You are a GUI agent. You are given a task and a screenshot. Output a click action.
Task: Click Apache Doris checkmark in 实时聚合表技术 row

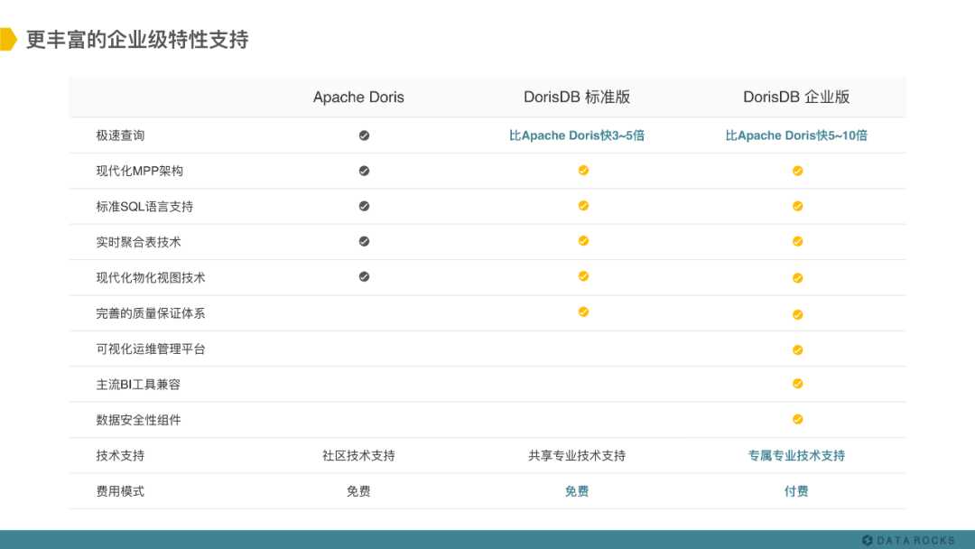(x=365, y=241)
